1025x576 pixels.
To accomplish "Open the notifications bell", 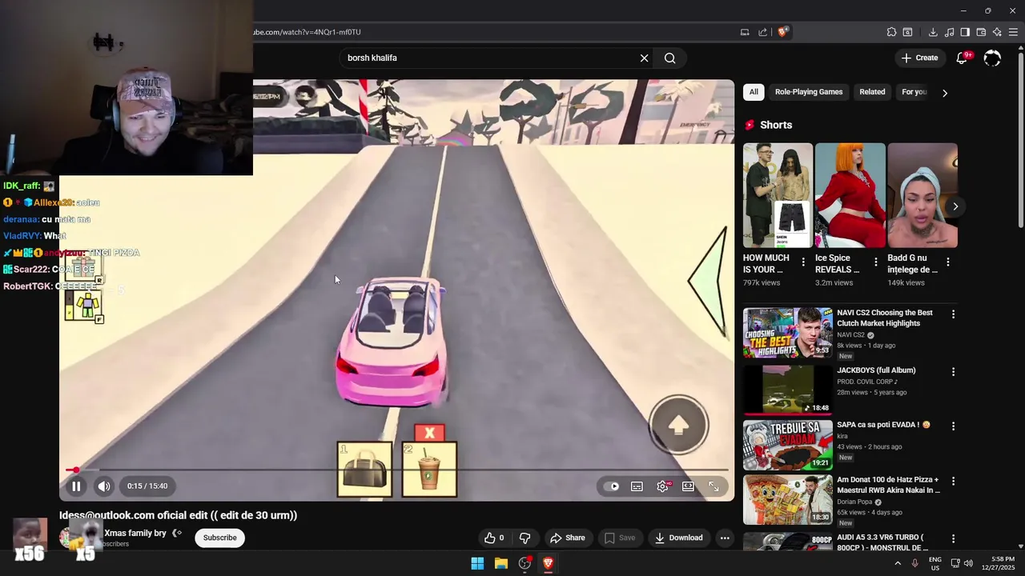I will coord(963,58).
